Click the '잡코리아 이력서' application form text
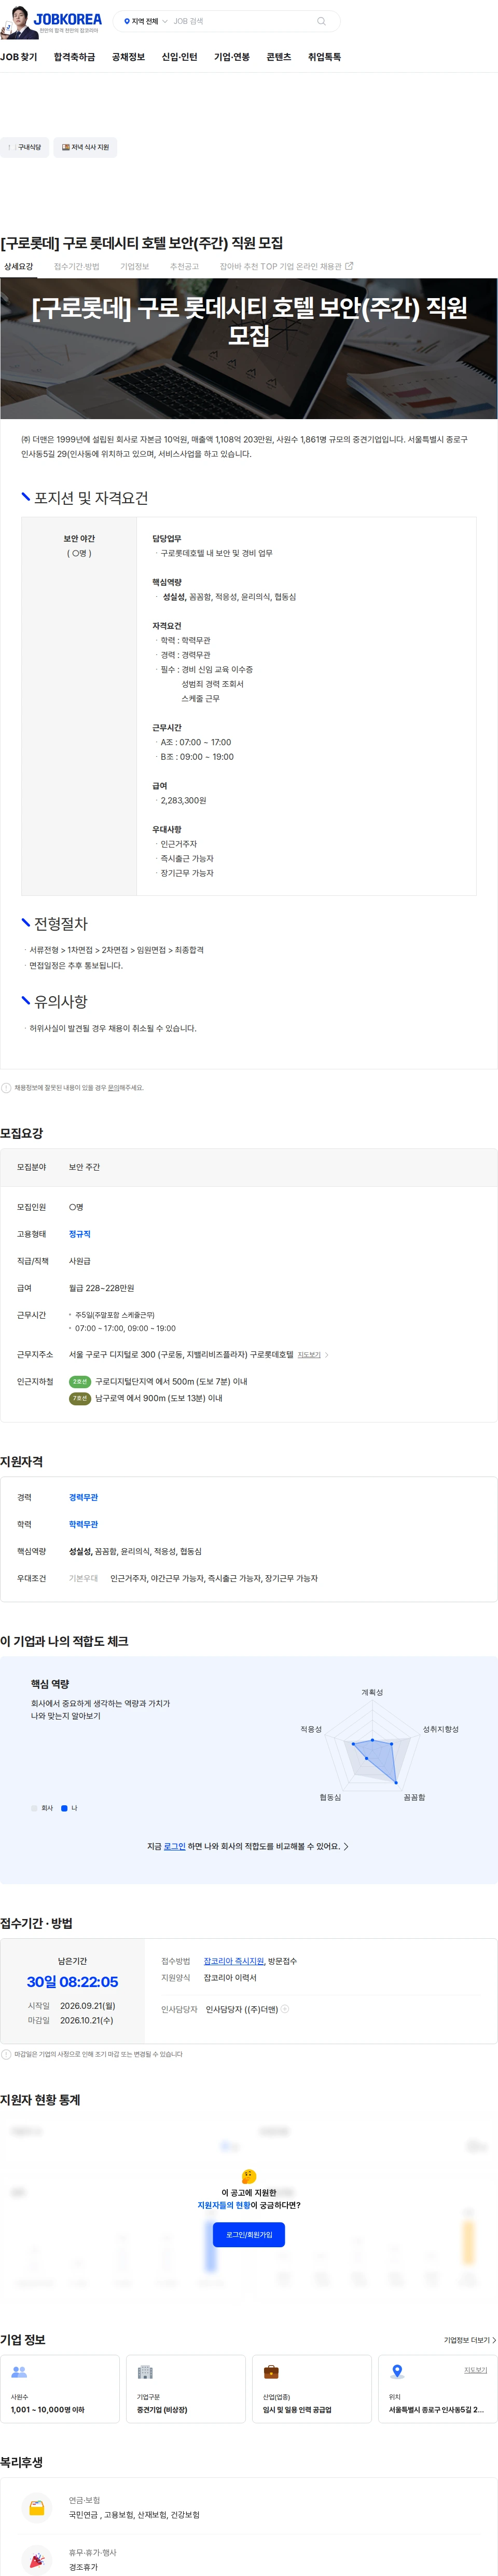The image size is (498, 2576). click(x=229, y=1978)
